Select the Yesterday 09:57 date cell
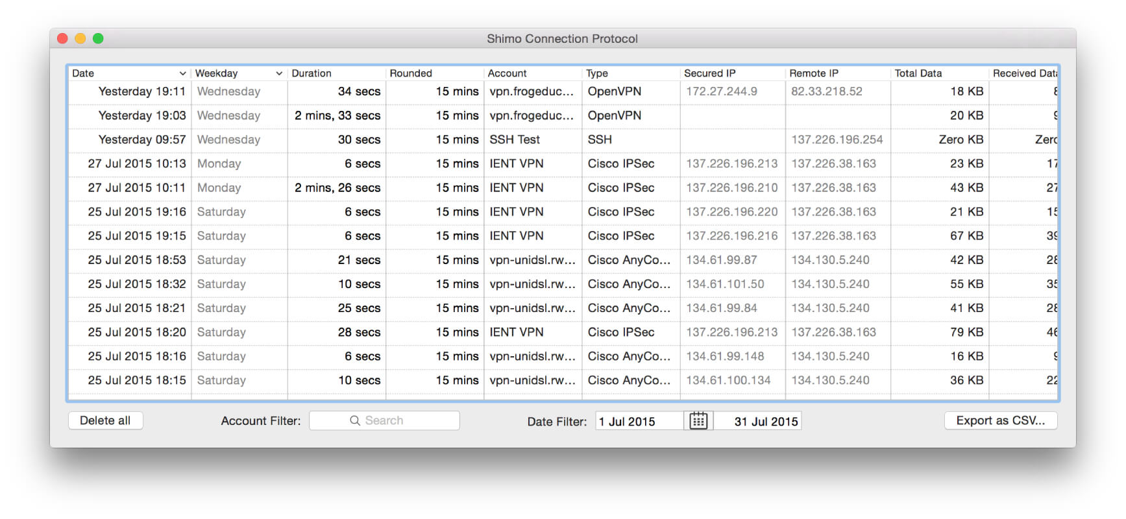This screenshot has height=519, width=1126. 142,139
